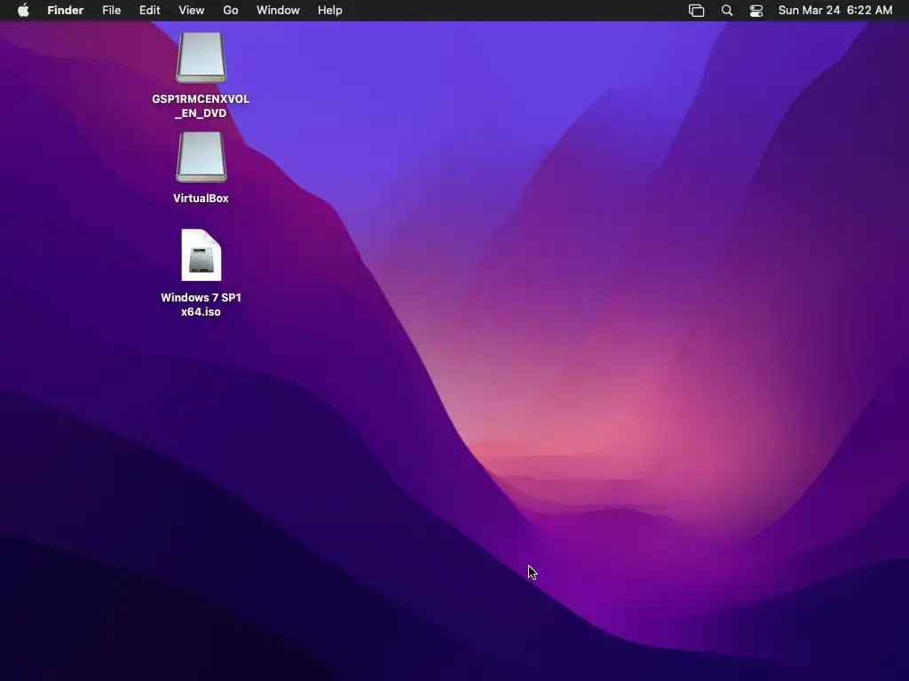Open the Window menu
The width and height of the screenshot is (909, 681).
[278, 11]
